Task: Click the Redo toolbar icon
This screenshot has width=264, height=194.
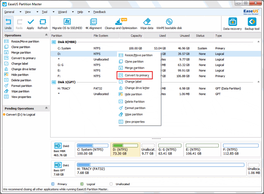Action: click(x=19, y=24)
